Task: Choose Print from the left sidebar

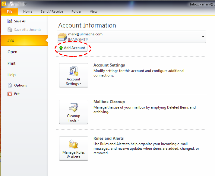Action: coord(11,64)
